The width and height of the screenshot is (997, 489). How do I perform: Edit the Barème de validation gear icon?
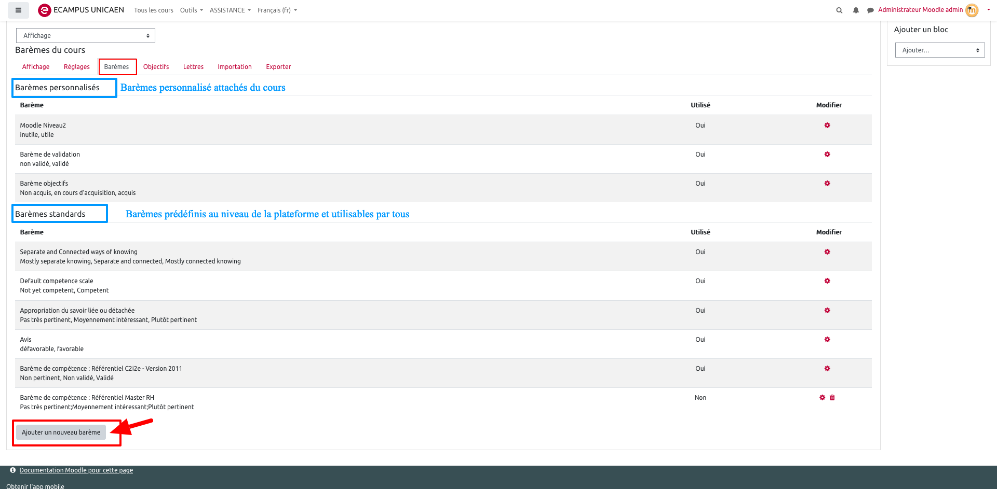click(827, 155)
